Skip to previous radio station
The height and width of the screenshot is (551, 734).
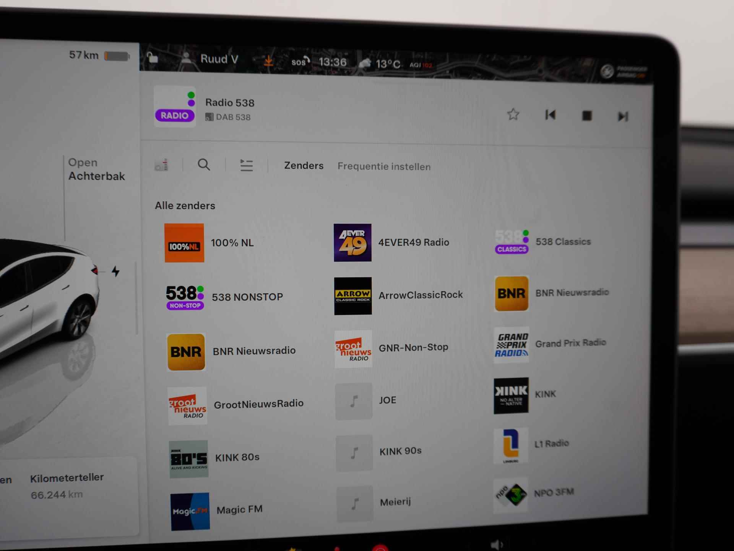[550, 115]
